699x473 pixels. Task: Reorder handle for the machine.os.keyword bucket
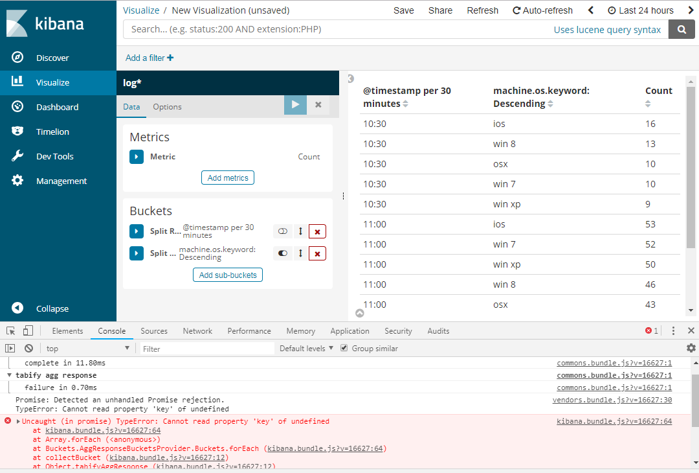pyautogui.click(x=300, y=253)
